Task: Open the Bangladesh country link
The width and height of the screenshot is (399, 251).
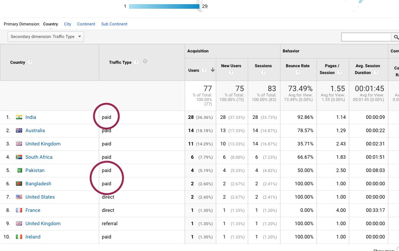Action: click(38, 184)
